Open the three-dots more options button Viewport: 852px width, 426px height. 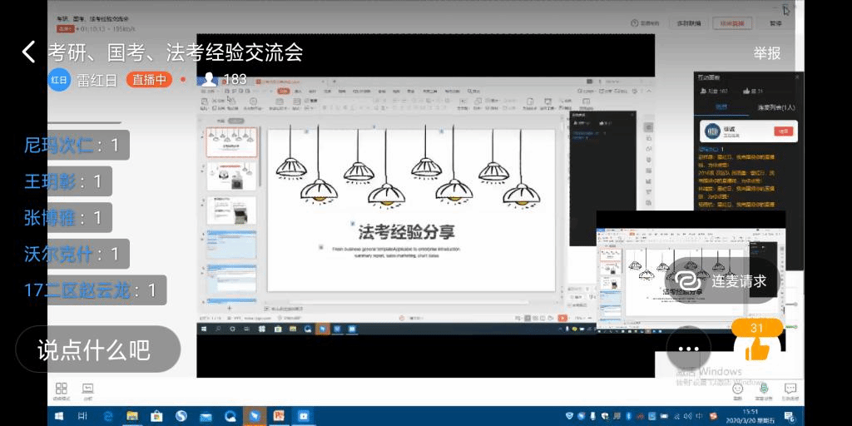pos(688,349)
